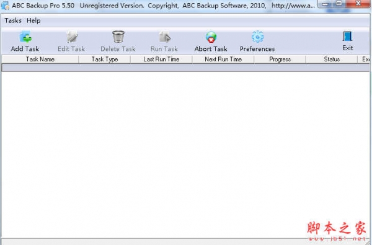The width and height of the screenshot is (372, 245).
Task: Click the Abort Task globe icon
Action: pos(211,37)
